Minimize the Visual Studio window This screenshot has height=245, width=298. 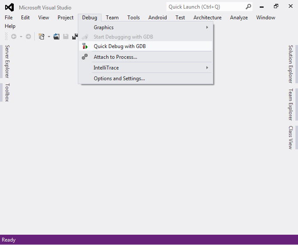tap(262, 6)
